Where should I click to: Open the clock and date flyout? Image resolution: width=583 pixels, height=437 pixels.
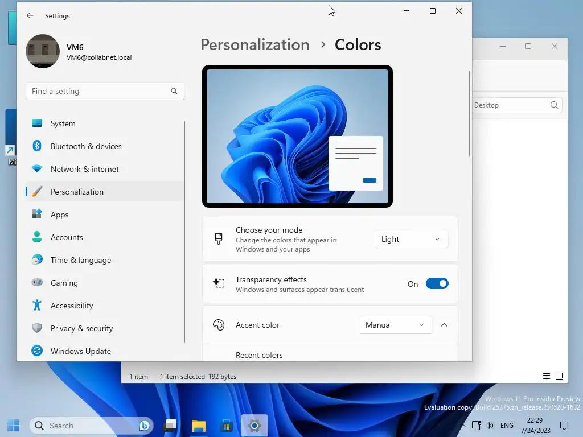[535, 426]
